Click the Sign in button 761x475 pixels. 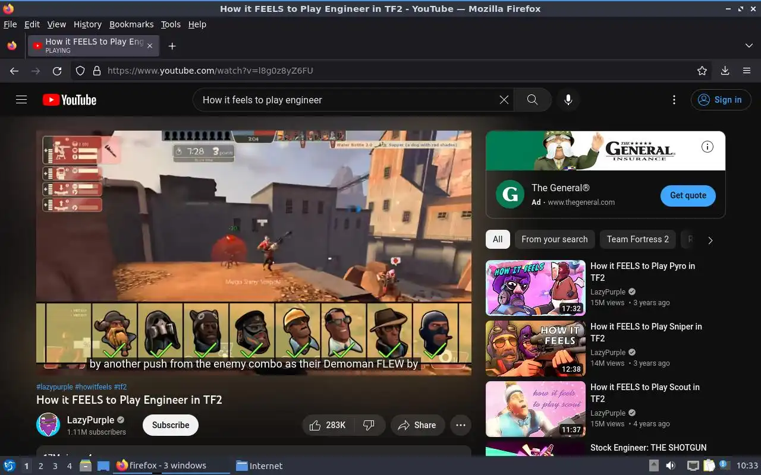721,100
